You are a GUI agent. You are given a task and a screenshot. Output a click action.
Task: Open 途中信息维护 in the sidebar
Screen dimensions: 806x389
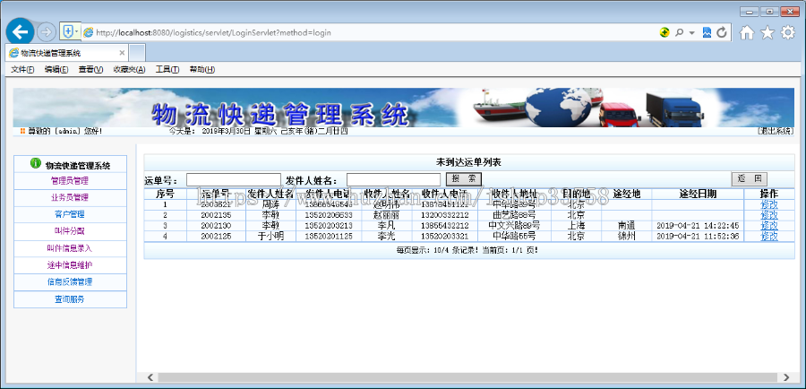pyautogui.click(x=70, y=265)
